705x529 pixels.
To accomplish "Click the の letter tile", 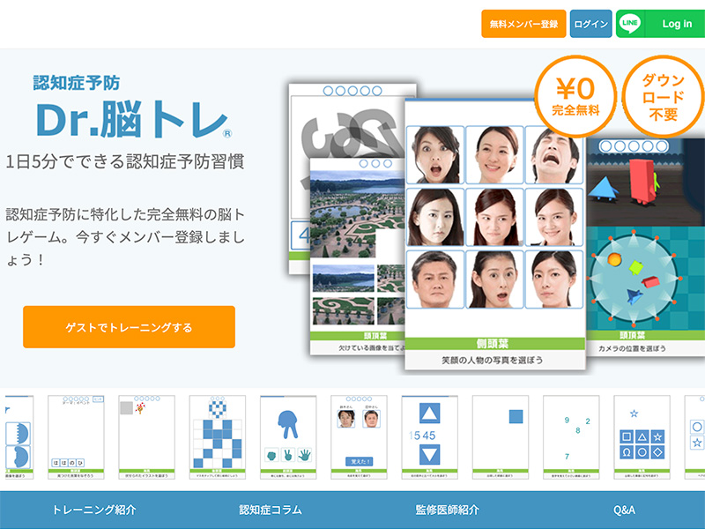I will coord(72,462).
